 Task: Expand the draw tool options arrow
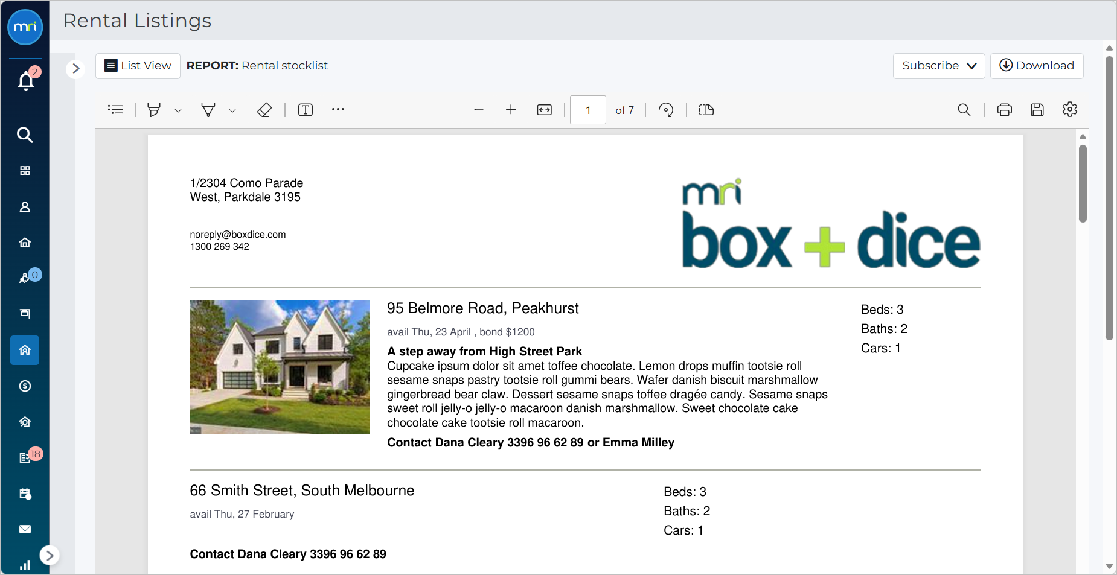coord(232,110)
